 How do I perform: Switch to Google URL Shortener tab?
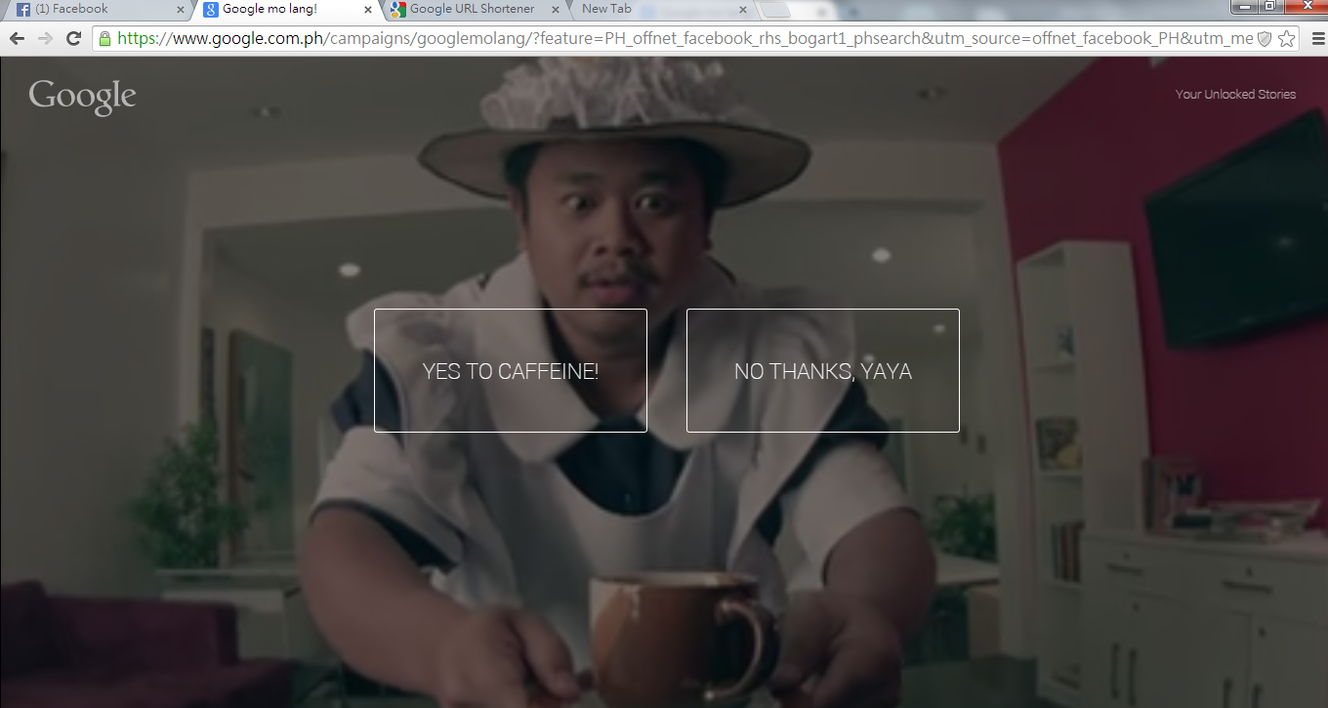[x=475, y=10]
